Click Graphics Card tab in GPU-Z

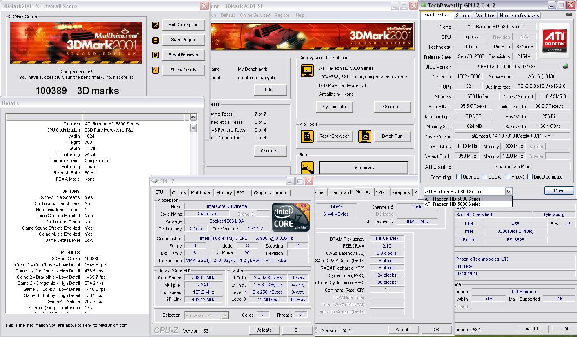point(437,15)
